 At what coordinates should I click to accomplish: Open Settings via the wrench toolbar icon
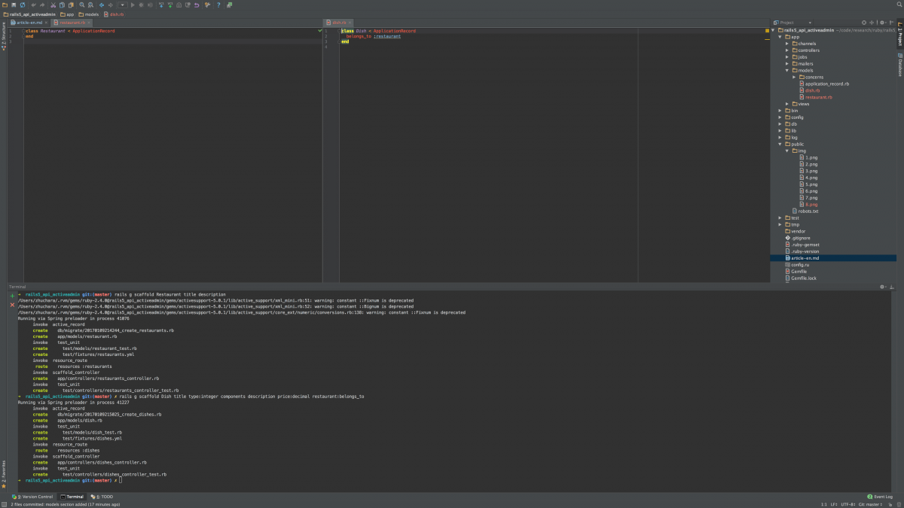(208, 6)
